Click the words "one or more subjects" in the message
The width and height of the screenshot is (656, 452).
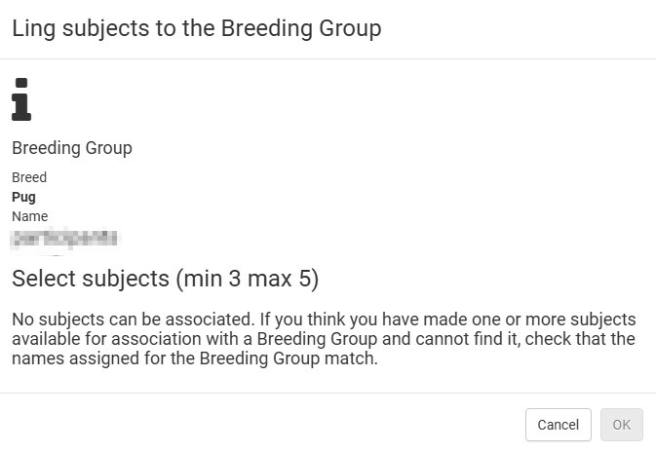[x=559, y=320]
